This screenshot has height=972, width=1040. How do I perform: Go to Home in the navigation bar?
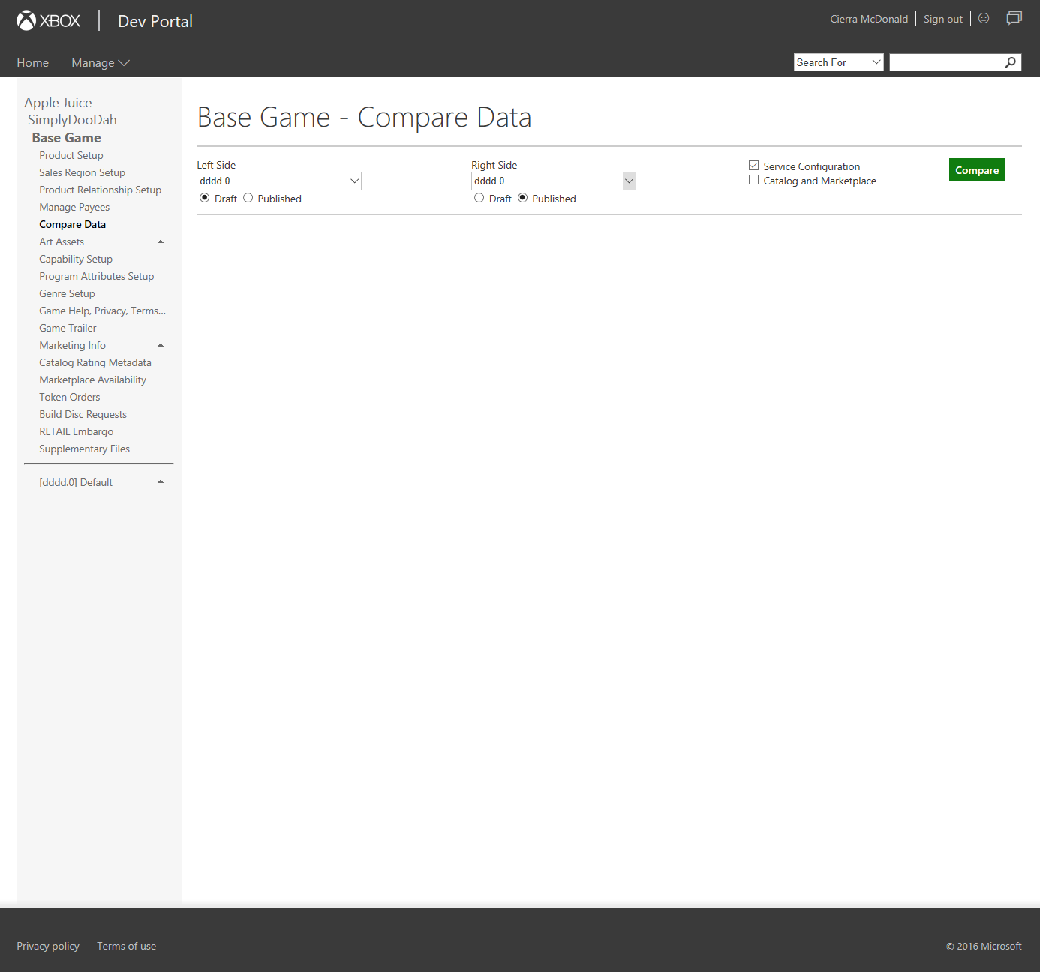(x=33, y=63)
